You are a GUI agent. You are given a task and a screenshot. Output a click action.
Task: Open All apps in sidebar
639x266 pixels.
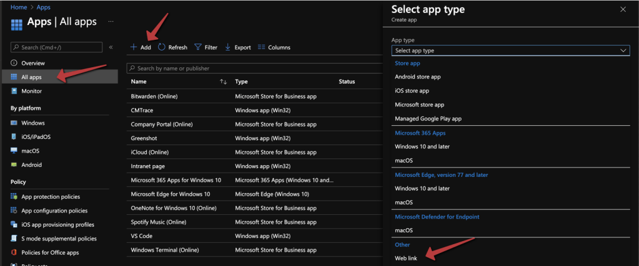click(x=31, y=77)
